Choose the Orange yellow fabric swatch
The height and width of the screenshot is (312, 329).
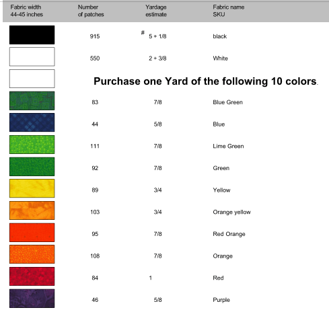point(32,210)
